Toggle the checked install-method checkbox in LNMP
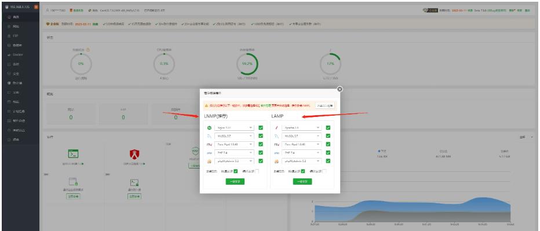540x231 pixels. click(236, 171)
